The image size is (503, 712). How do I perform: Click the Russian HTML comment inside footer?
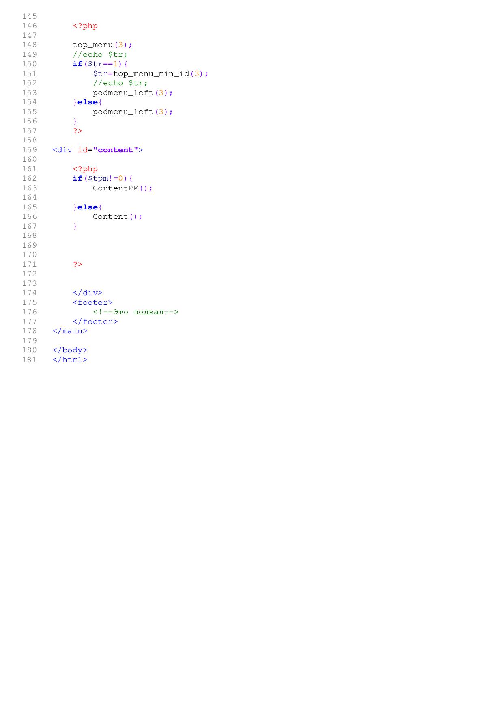(x=135, y=312)
